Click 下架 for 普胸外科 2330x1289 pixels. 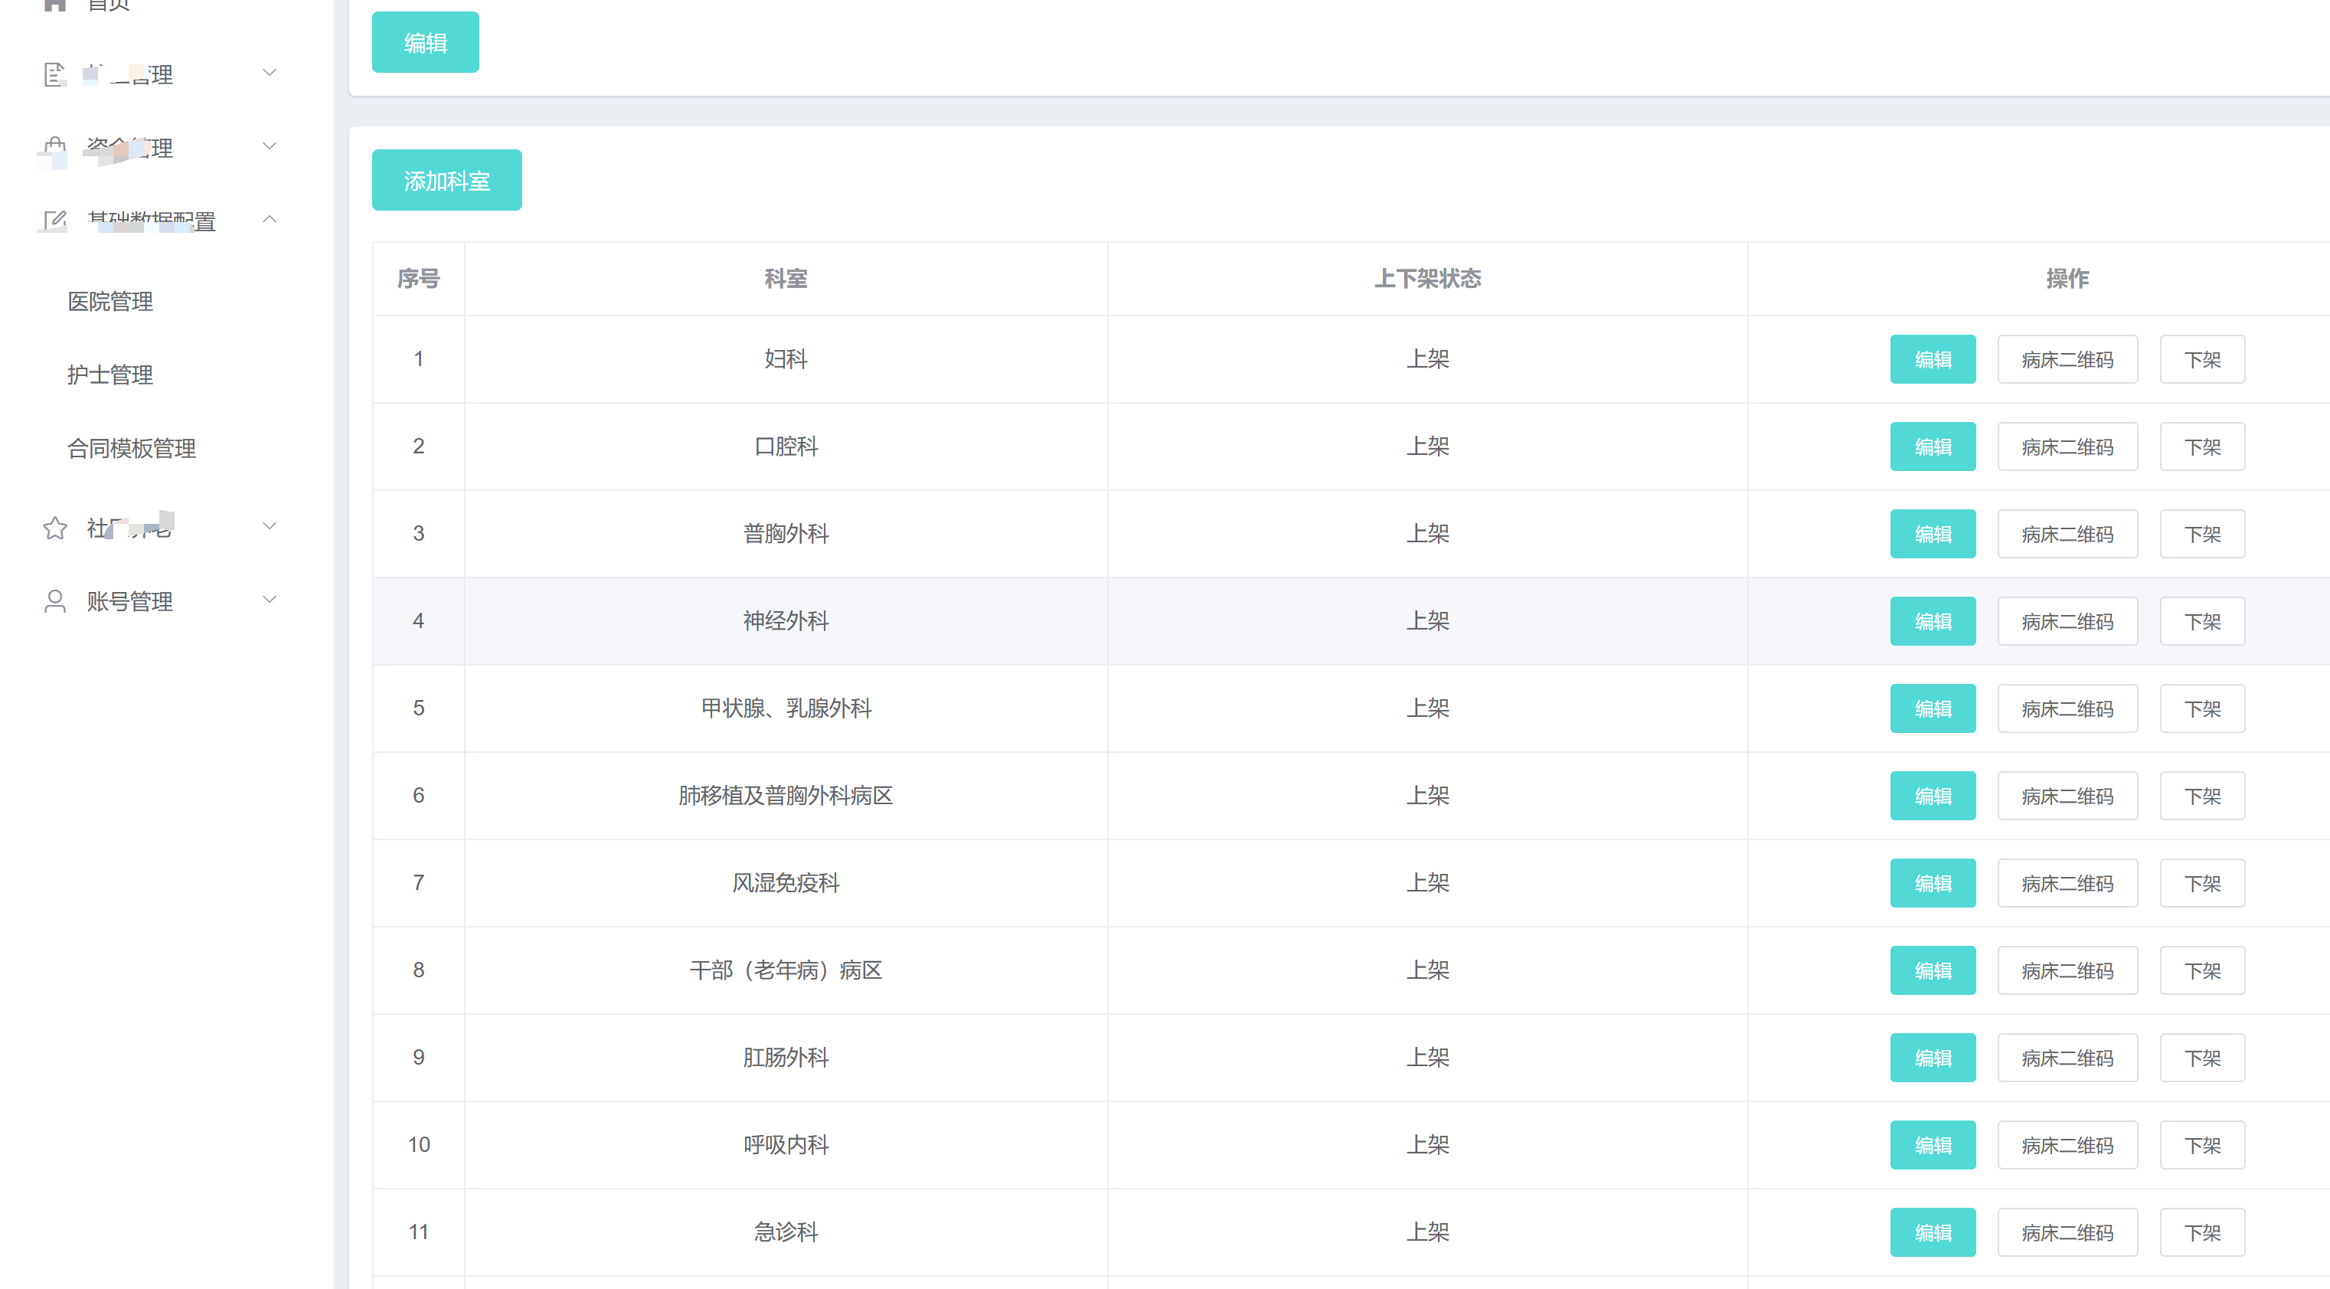pyautogui.click(x=2202, y=534)
